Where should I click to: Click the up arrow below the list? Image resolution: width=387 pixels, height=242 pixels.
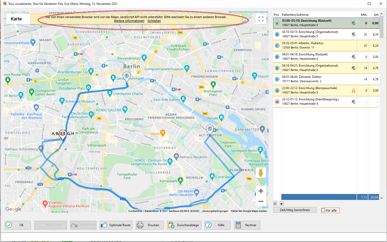click(x=275, y=204)
